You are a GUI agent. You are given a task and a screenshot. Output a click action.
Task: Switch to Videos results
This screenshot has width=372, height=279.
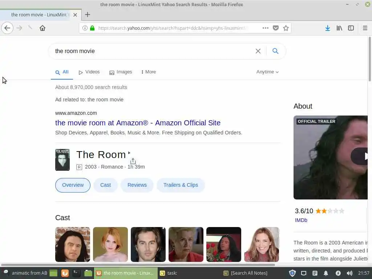[x=89, y=72]
